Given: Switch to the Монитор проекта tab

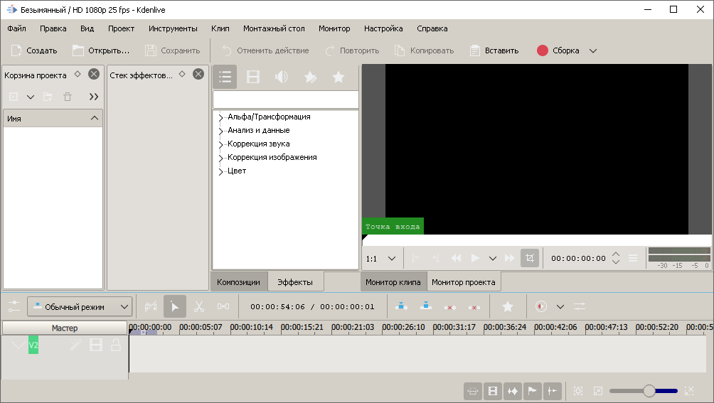Looking at the screenshot, I should click(464, 282).
